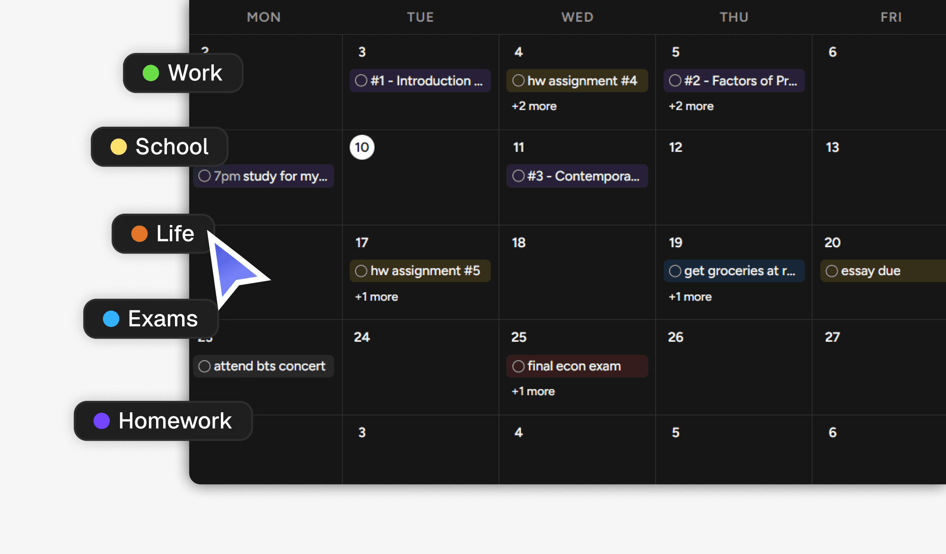Click the FRI column header
Screen dimensions: 946x554
click(x=891, y=17)
